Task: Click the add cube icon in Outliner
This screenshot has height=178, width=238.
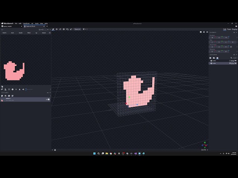Action: (x=210, y=58)
